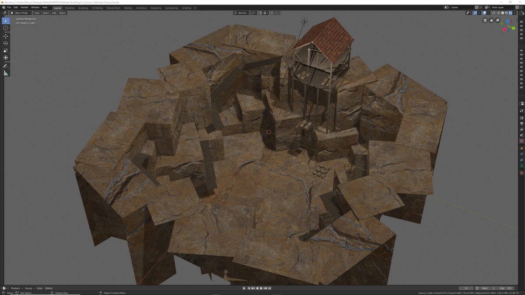
Task: Open the pivot point dropdown
Action: click(x=254, y=13)
